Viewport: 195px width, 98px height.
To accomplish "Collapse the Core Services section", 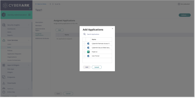I will coord(29,40).
